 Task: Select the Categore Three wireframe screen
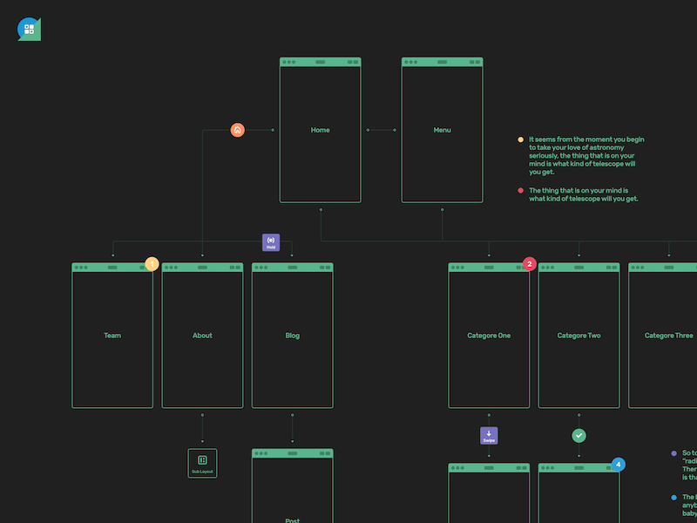(662, 336)
